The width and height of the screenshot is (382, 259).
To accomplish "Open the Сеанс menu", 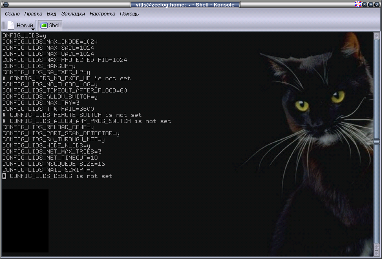I will [12, 14].
